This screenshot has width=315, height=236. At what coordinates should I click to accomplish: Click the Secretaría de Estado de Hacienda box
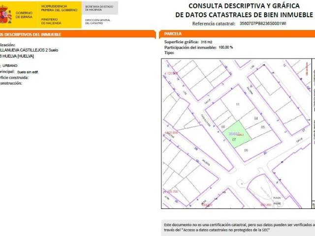(100, 8)
